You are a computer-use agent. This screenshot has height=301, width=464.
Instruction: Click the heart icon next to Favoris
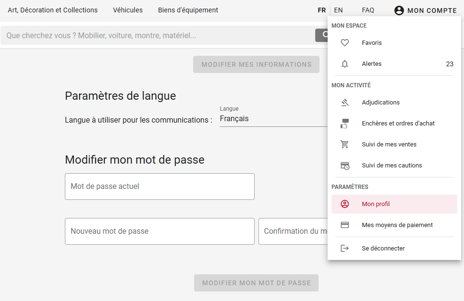[x=345, y=42]
